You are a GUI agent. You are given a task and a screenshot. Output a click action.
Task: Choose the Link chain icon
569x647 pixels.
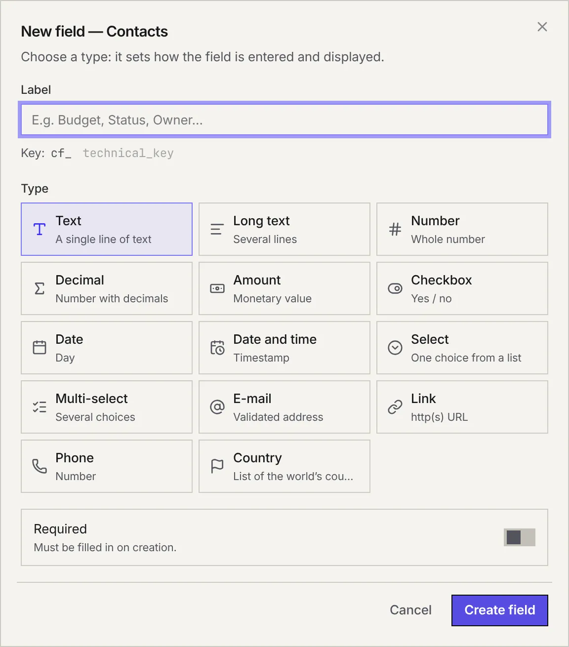coord(395,407)
